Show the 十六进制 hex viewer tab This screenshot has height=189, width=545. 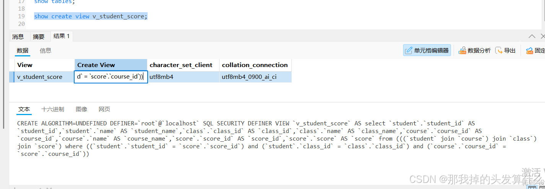coord(53,109)
